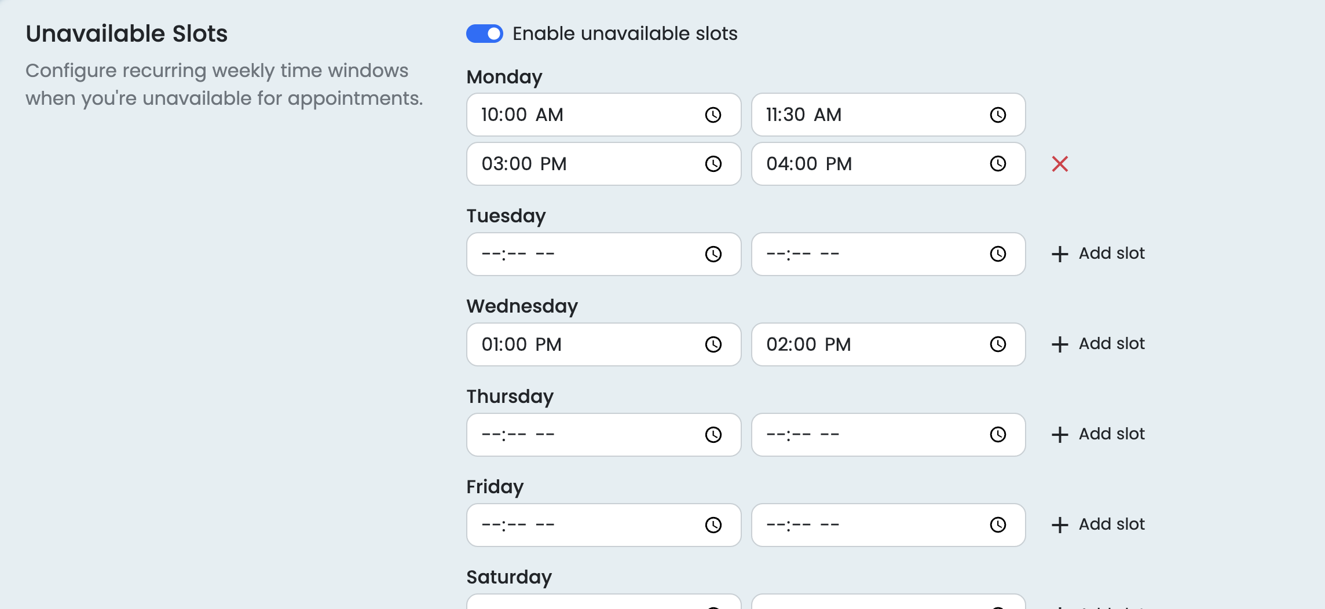Click the Wednesday 02:00 PM time field
1325x609 pixels.
888,344
